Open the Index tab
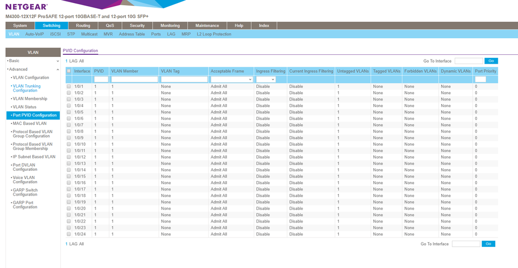518x268 pixels. [264, 26]
